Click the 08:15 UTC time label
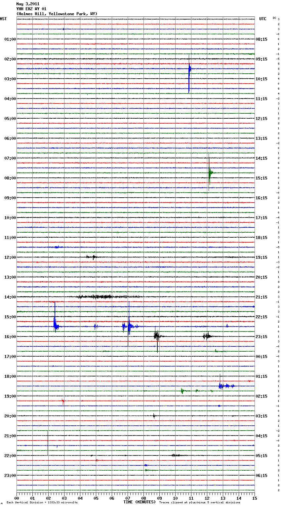The height and width of the screenshot is (507, 281). tap(261, 39)
